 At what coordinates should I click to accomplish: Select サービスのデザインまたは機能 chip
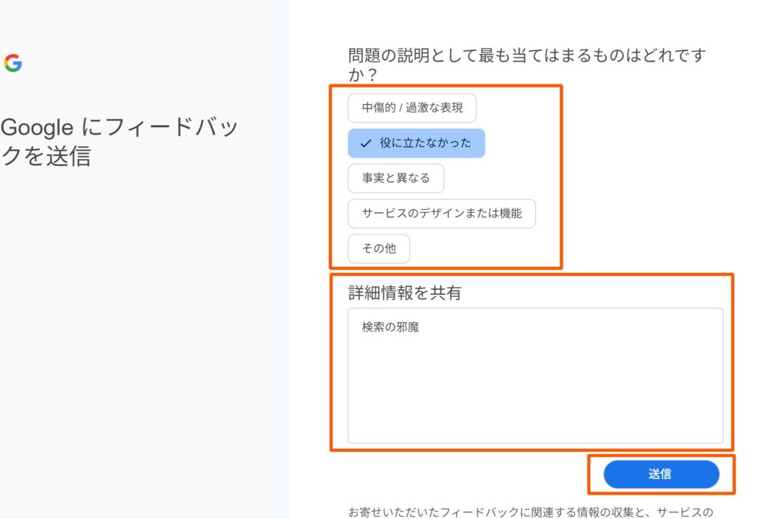click(441, 214)
